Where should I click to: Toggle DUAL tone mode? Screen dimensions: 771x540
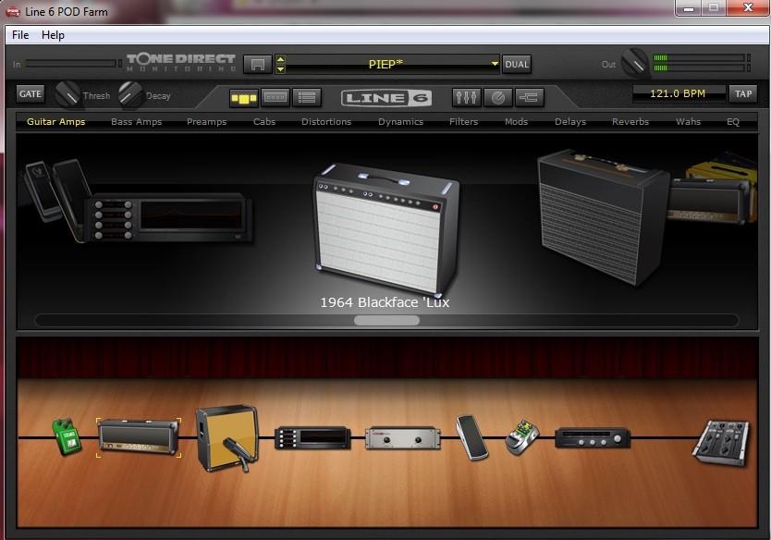pyautogui.click(x=517, y=65)
